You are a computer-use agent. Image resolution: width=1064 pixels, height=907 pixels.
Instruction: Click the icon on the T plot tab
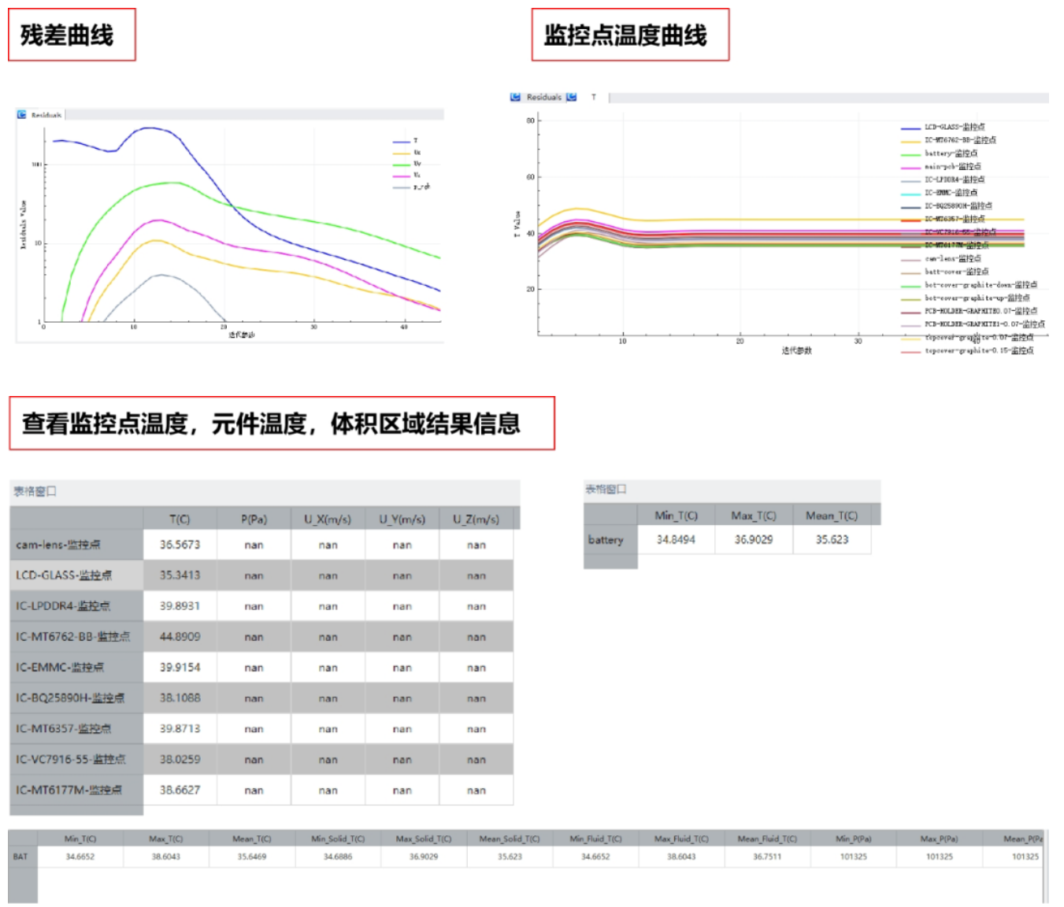click(x=572, y=97)
